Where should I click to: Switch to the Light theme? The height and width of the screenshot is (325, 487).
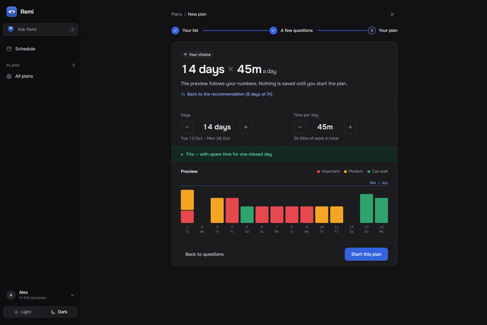click(22, 312)
